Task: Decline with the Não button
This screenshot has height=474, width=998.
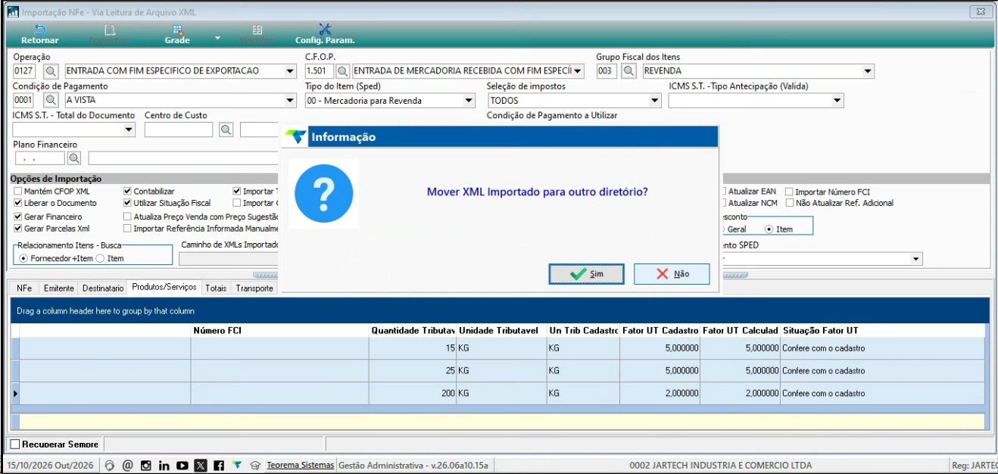Action: (x=672, y=274)
